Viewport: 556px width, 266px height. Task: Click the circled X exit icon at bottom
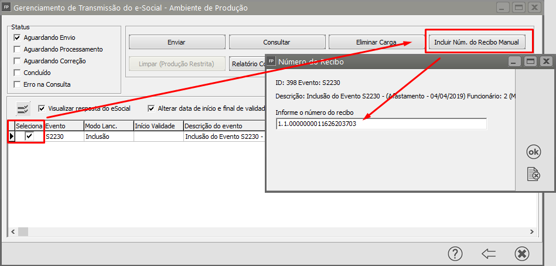click(521, 253)
